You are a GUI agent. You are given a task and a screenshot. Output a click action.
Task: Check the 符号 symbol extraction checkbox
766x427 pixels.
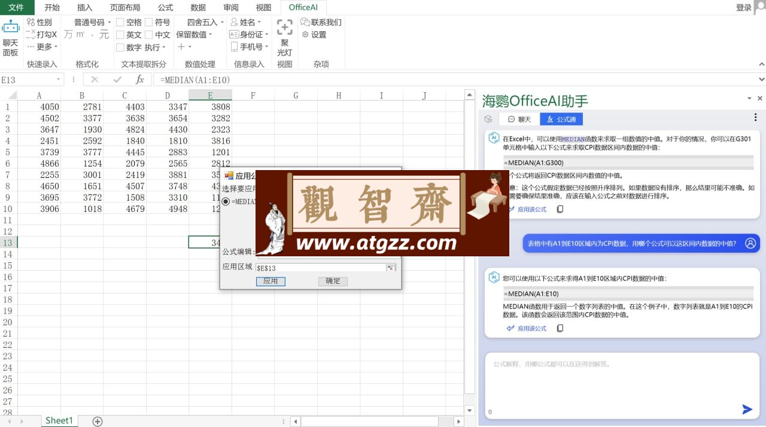149,22
